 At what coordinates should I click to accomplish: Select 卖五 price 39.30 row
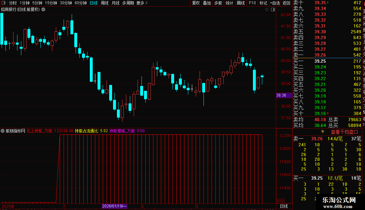pos(327,32)
